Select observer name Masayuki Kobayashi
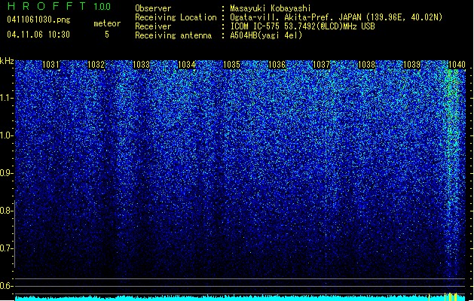474x301 pixels. [271, 8]
